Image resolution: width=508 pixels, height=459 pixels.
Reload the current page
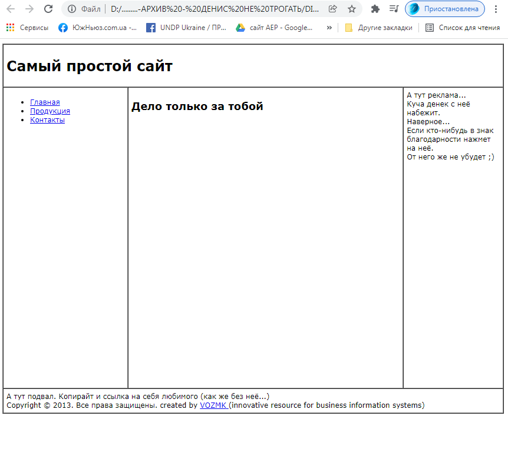point(48,9)
